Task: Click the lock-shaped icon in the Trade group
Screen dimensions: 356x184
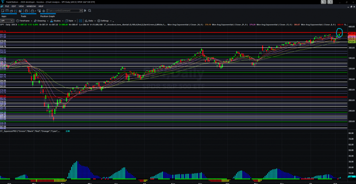Action: point(32,11)
